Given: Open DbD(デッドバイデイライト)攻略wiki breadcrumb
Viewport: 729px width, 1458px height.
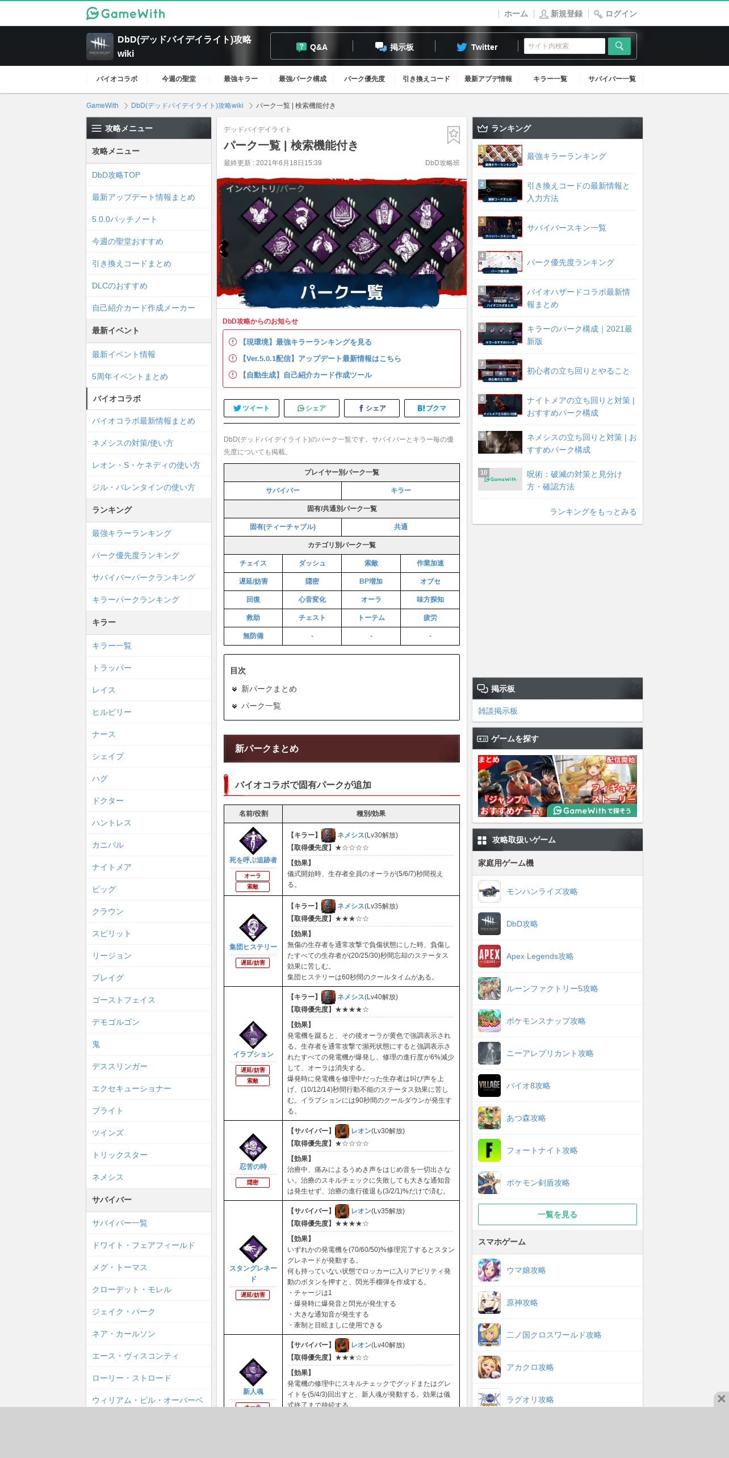Looking at the screenshot, I should point(187,106).
